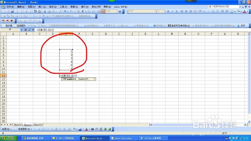Toggle Align Left

182,11
